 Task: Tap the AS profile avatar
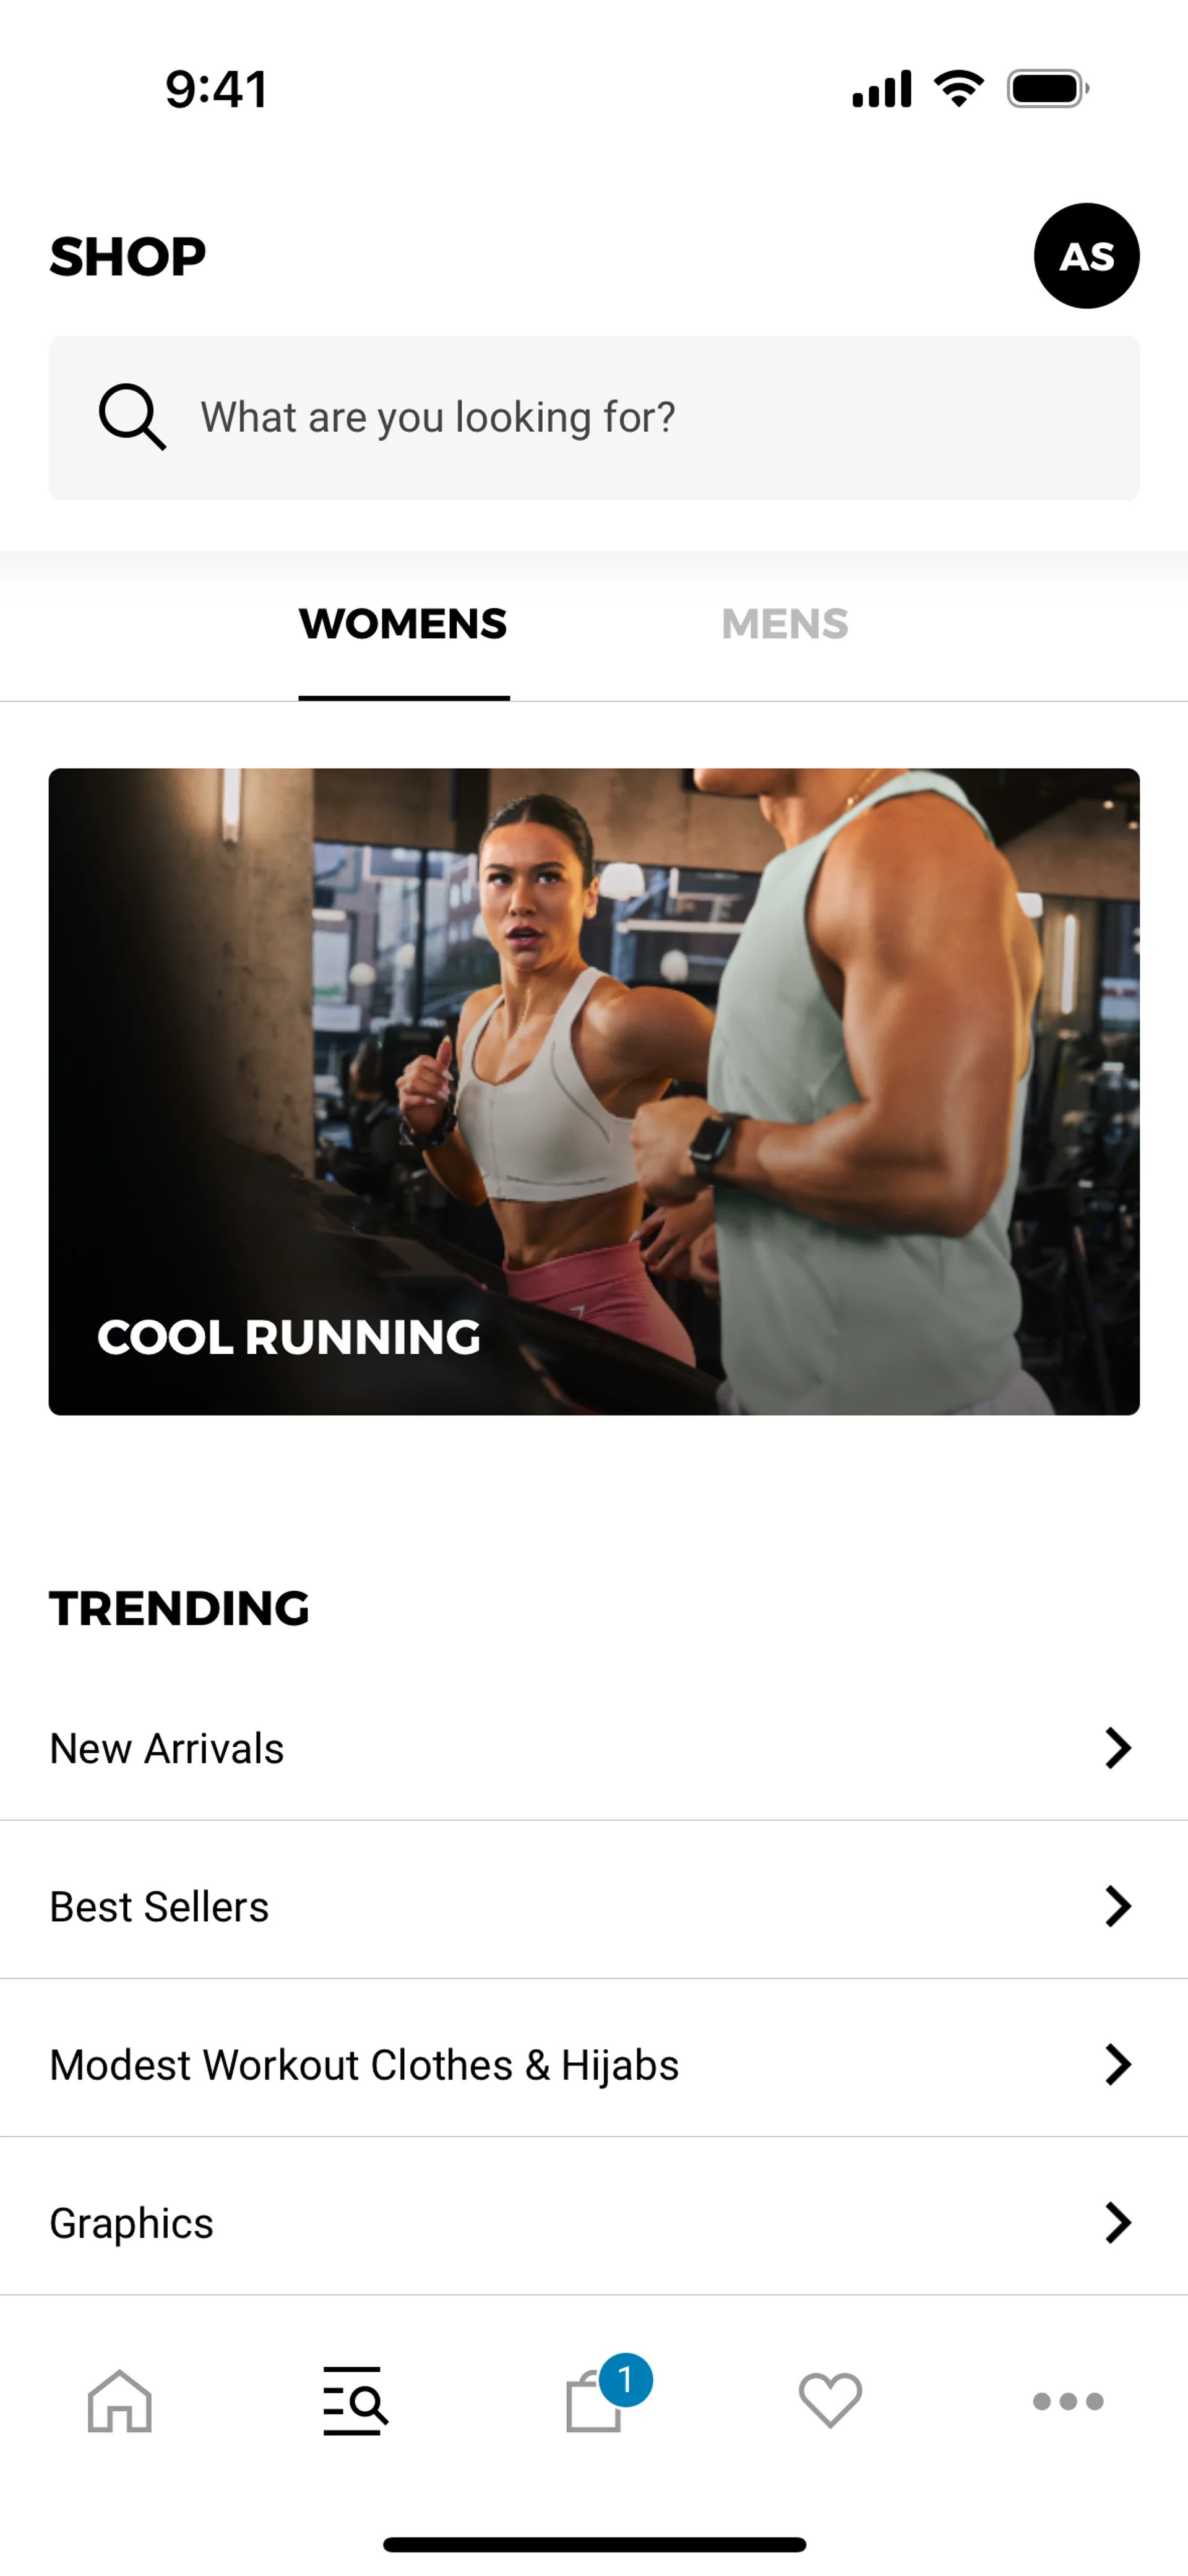point(1086,256)
